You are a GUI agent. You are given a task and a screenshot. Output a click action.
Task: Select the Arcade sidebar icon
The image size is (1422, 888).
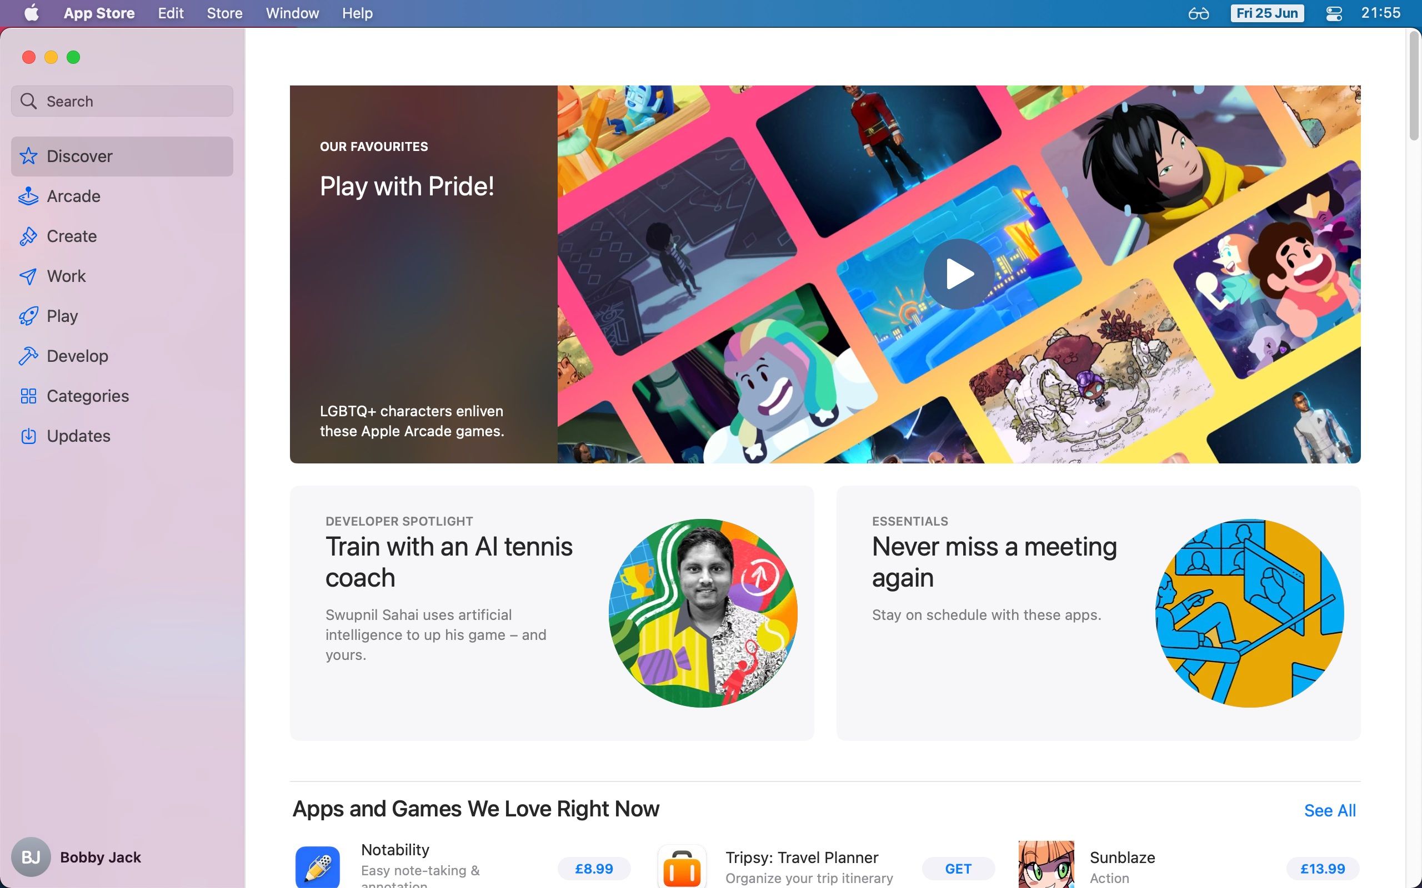pos(28,195)
